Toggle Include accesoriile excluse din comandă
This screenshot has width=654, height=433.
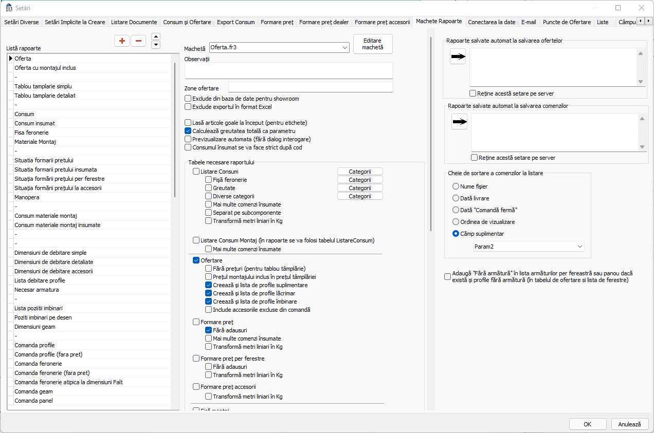[x=208, y=310]
